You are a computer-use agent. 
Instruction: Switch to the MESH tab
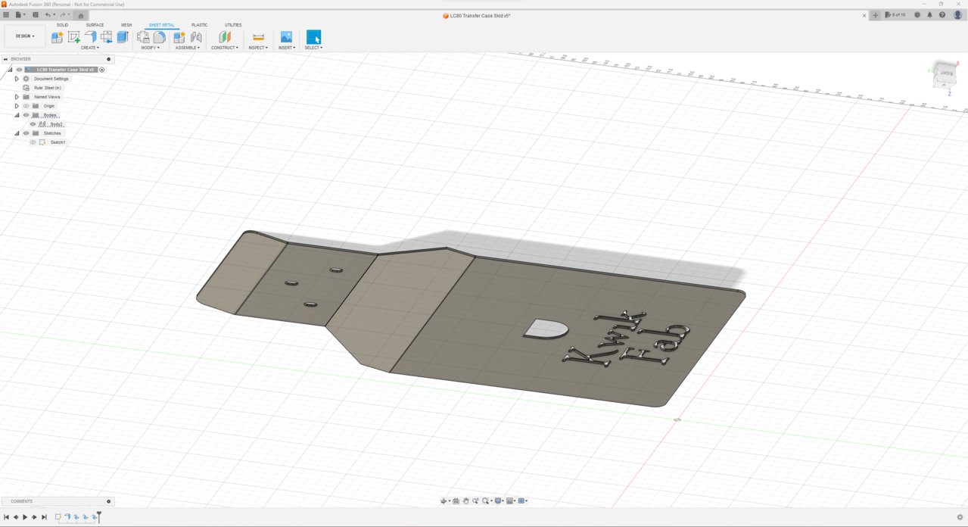click(x=126, y=25)
